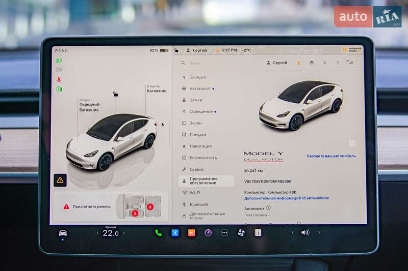Open the orange audio waveform app icon
This screenshot has height=271, width=408.
[x=192, y=233]
